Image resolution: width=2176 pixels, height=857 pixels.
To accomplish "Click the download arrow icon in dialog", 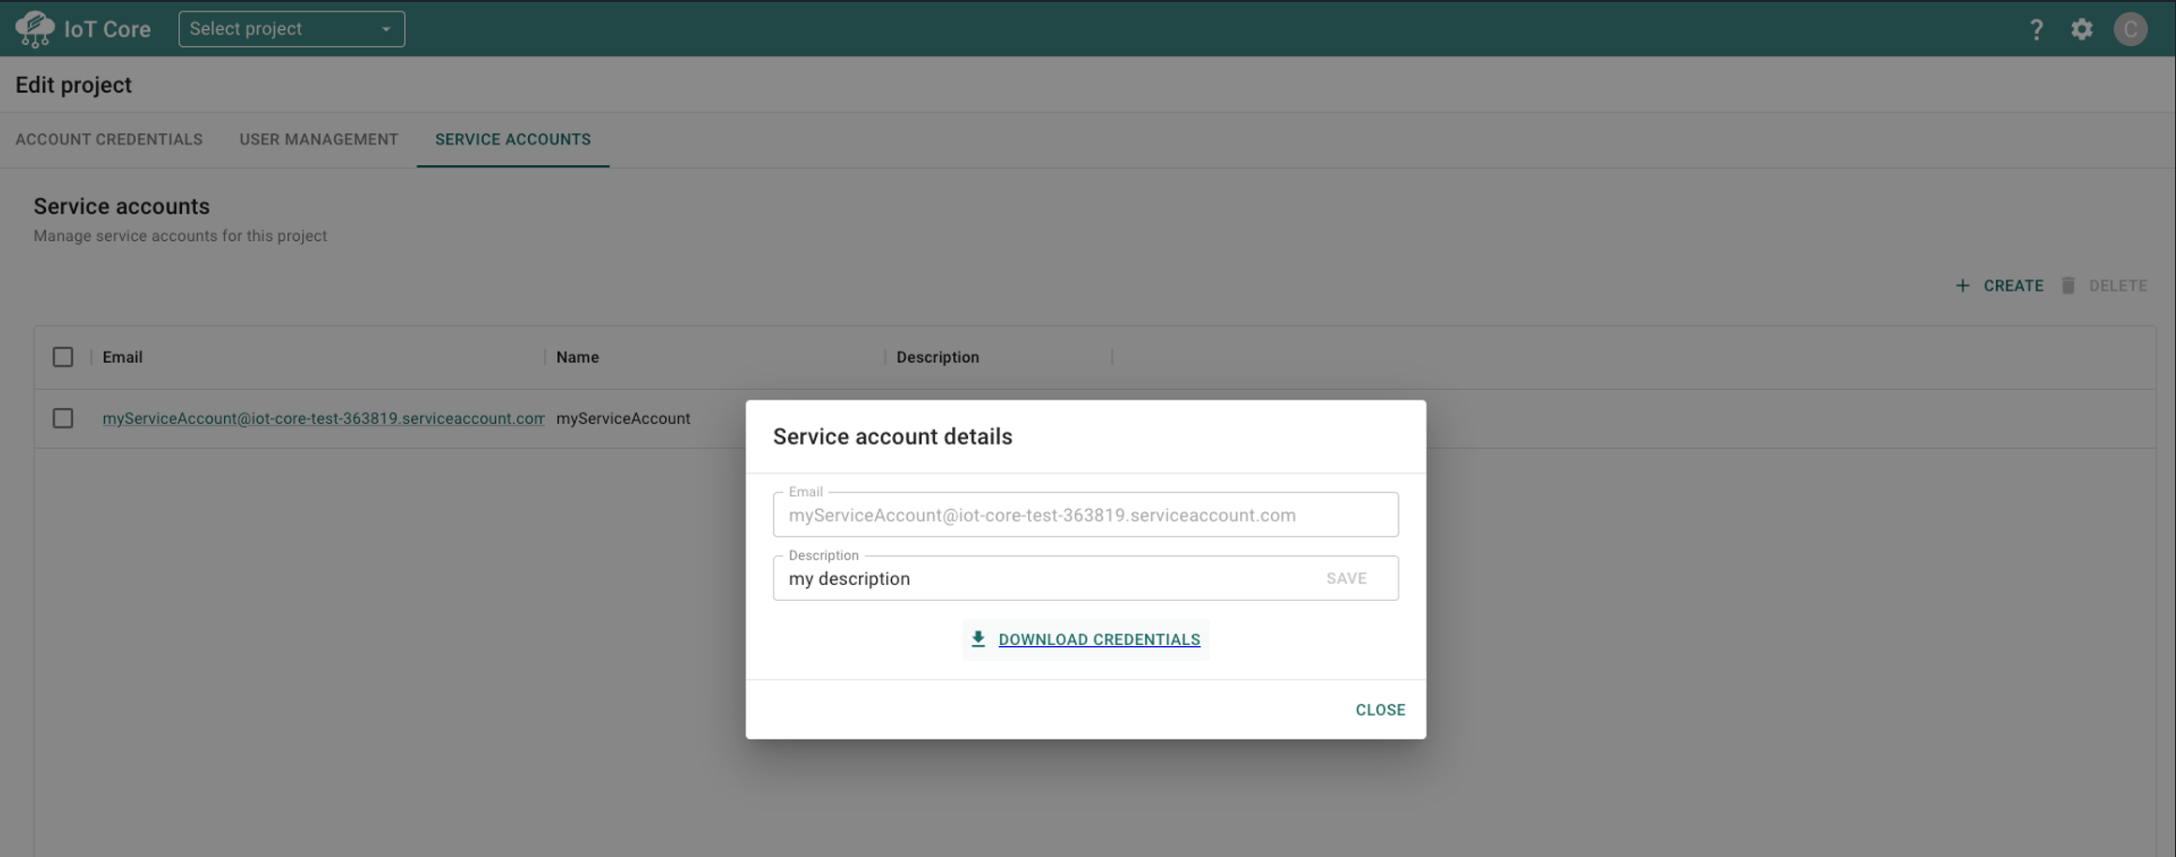I will [978, 639].
